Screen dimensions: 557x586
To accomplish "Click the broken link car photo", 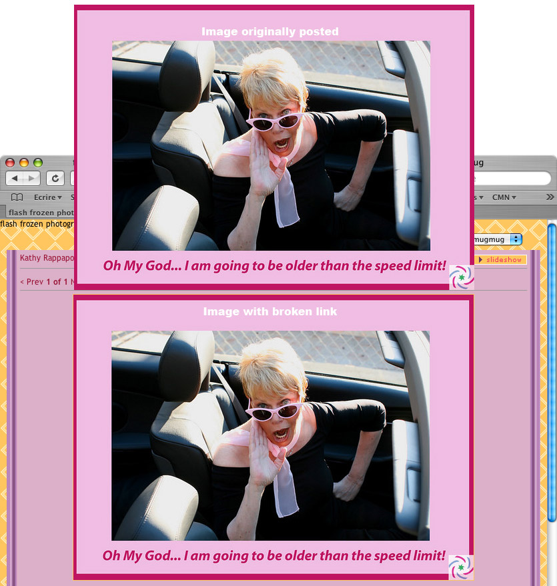I will tap(270, 435).
